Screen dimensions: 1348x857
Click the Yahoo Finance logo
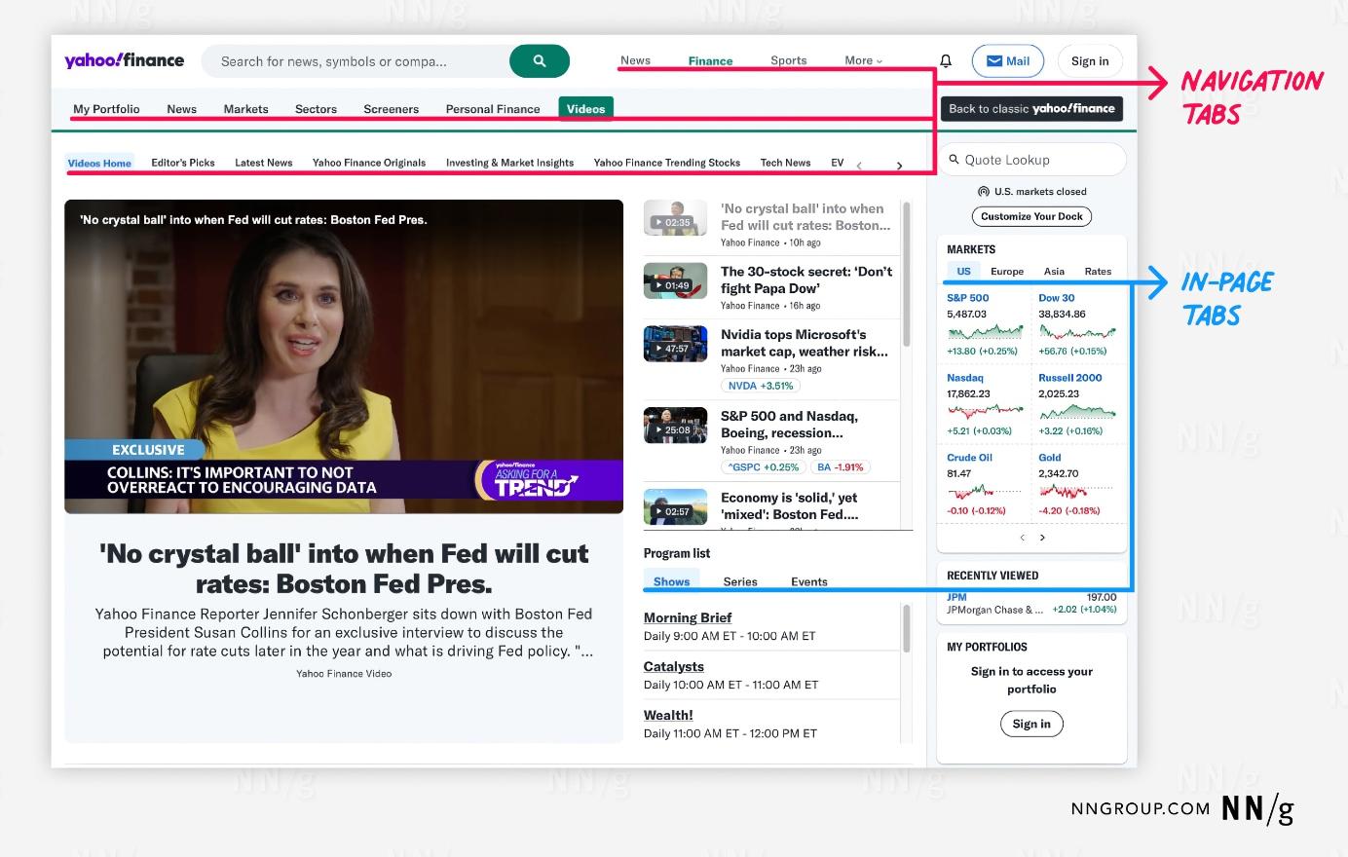tap(125, 59)
